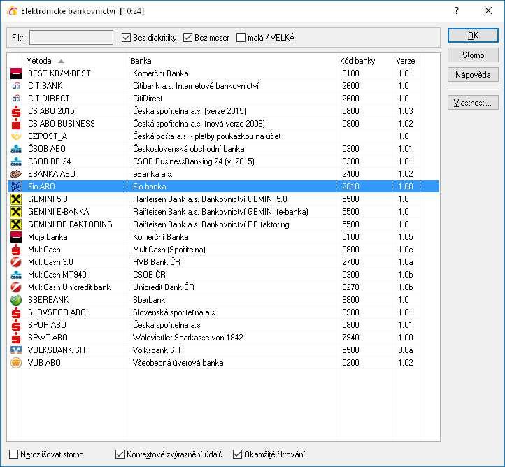This screenshot has height=467, width=505.
Task: Toggle Kontextové zvýraznění údajů checkbox
Action: (x=120, y=454)
